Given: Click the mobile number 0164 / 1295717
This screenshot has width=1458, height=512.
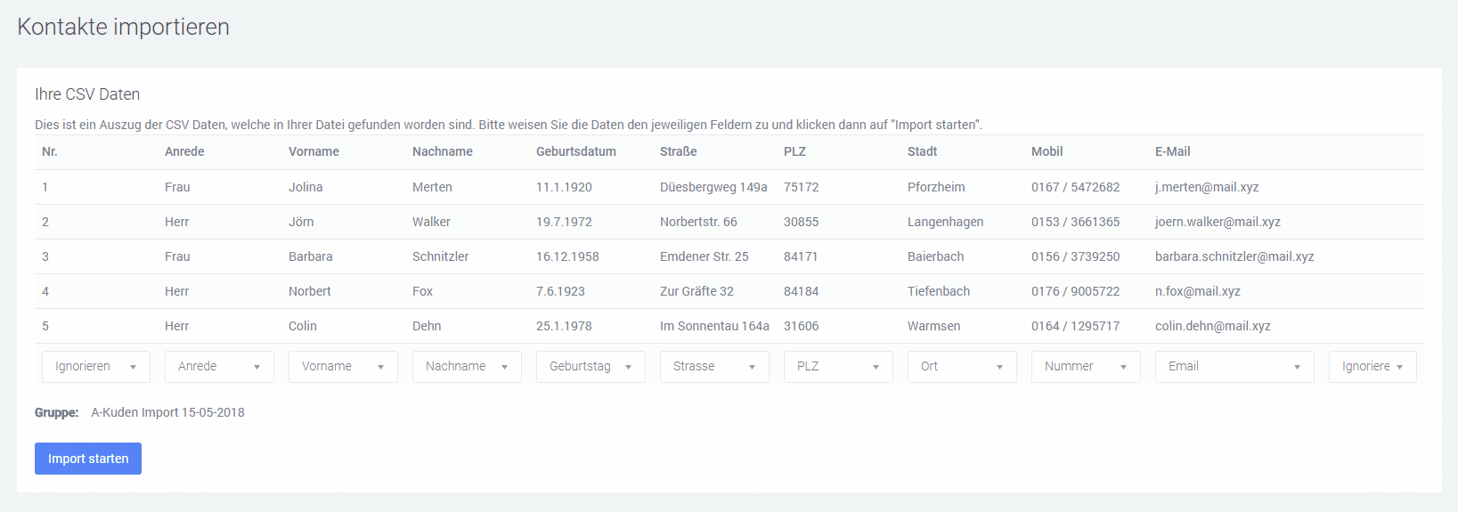Looking at the screenshot, I should [1075, 326].
